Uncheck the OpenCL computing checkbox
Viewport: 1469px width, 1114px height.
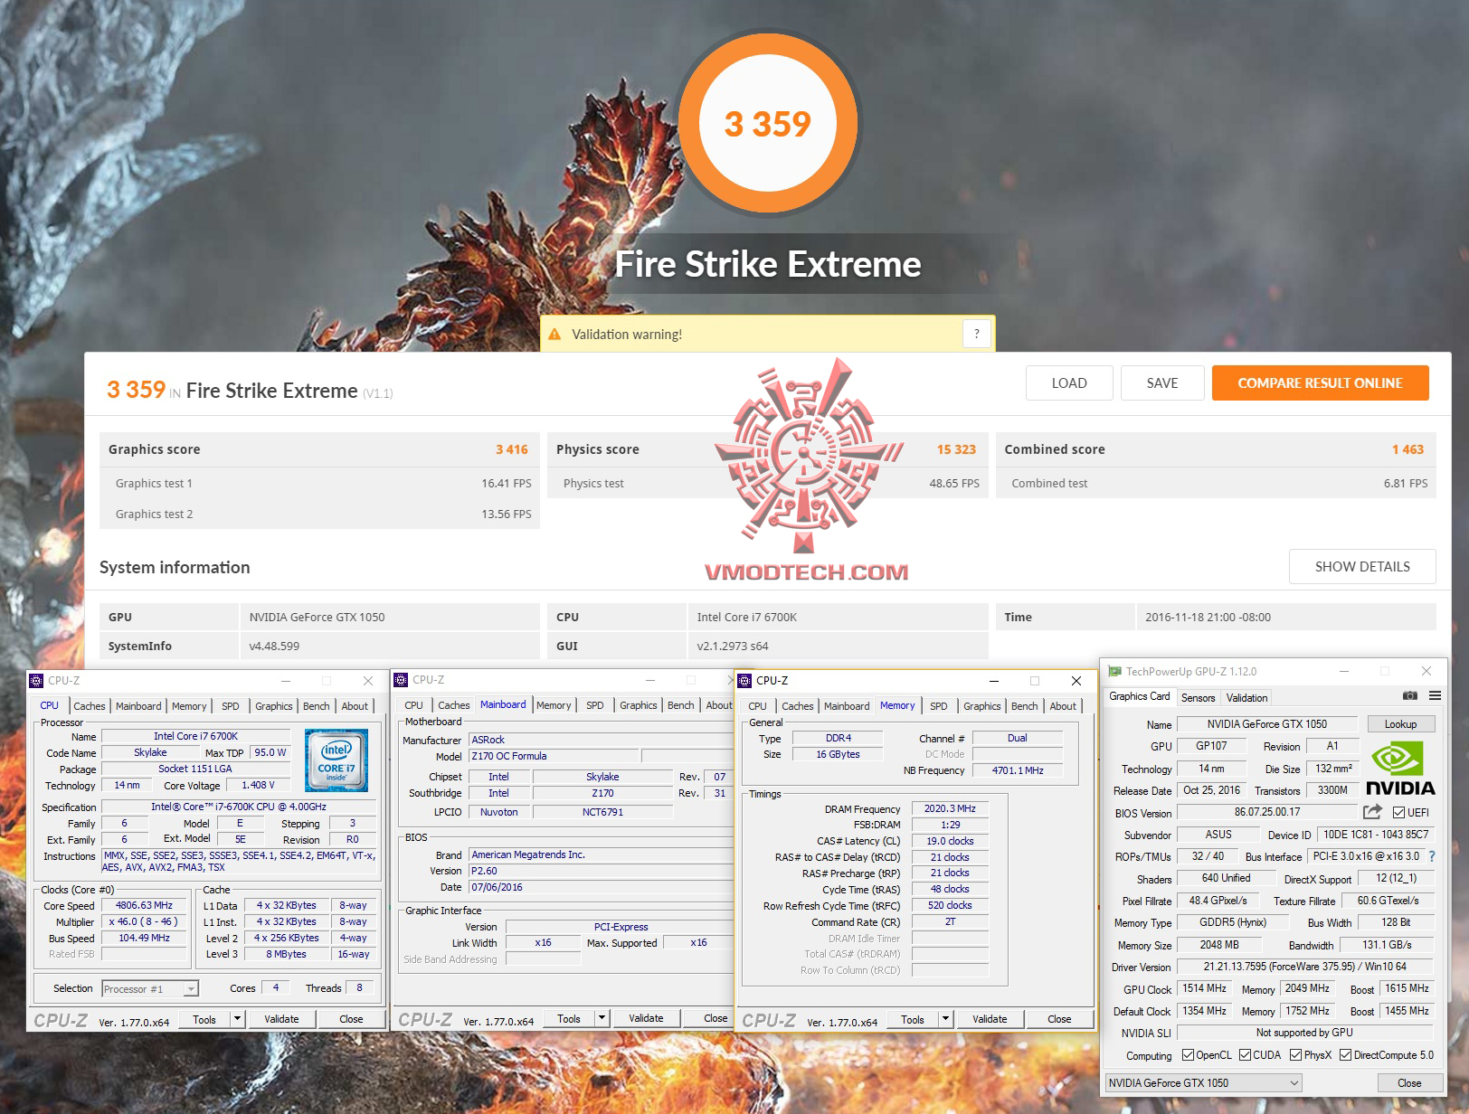pyautogui.click(x=1187, y=1054)
